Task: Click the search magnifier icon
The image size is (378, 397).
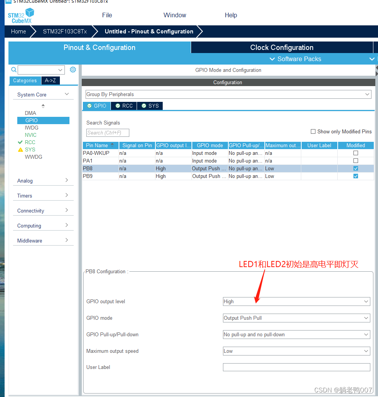Action: point(14,70)
